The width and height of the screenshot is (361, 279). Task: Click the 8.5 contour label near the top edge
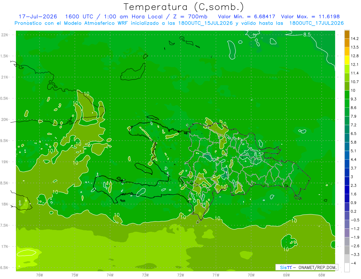307,35
